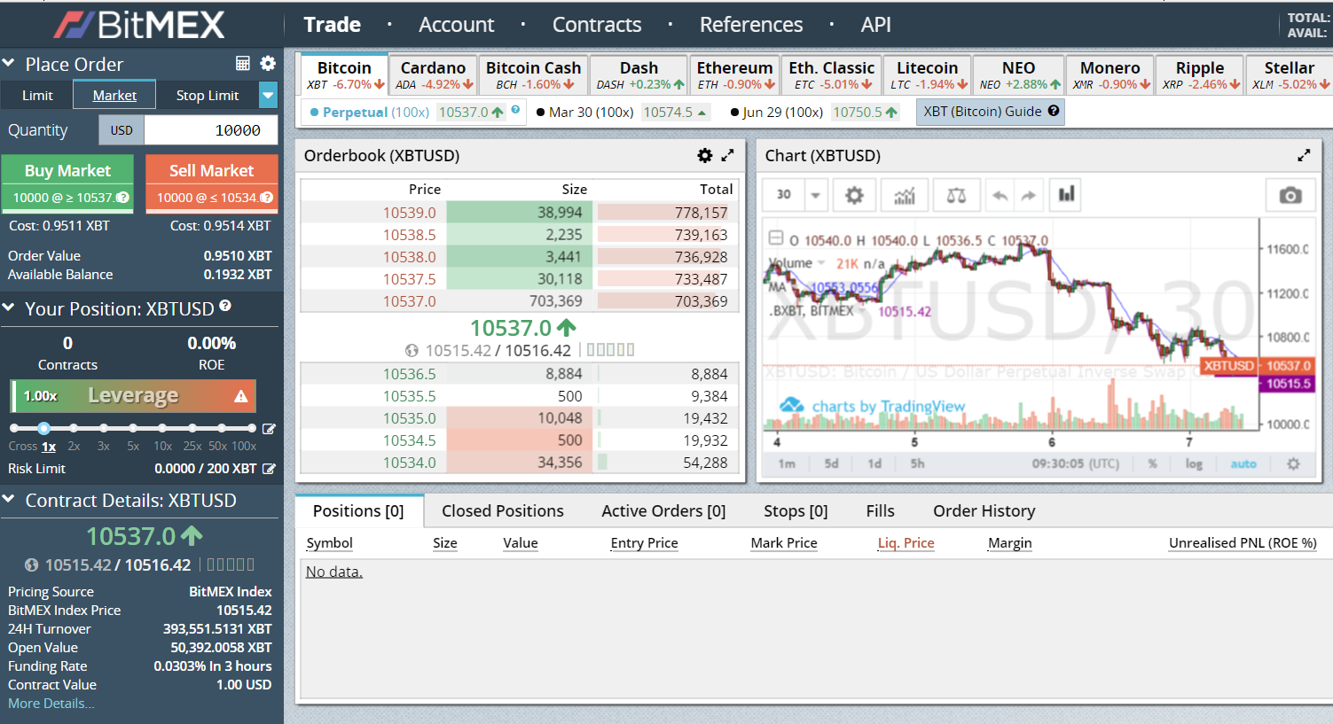Image resolution: width=1333 pixels, height=724 pixels.
Task: Collapse the chart legend box icon
Action: point(775,238)
